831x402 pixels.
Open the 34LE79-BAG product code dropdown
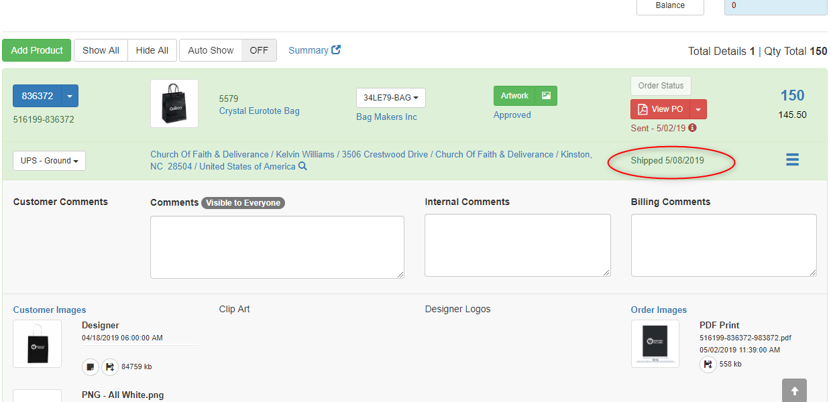pos(390,98)
